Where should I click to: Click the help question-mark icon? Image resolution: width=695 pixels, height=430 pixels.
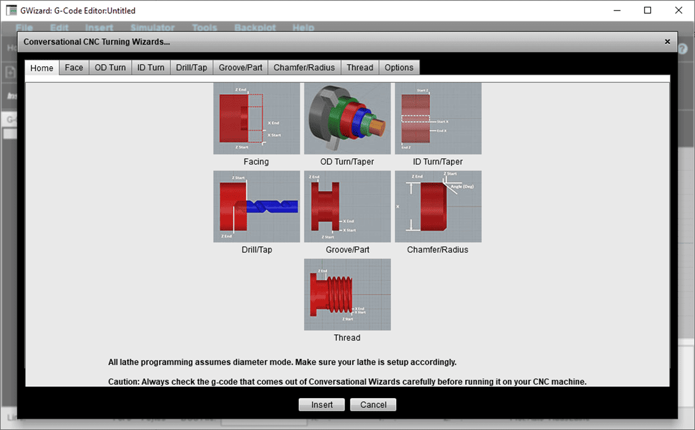pos(682,48)
